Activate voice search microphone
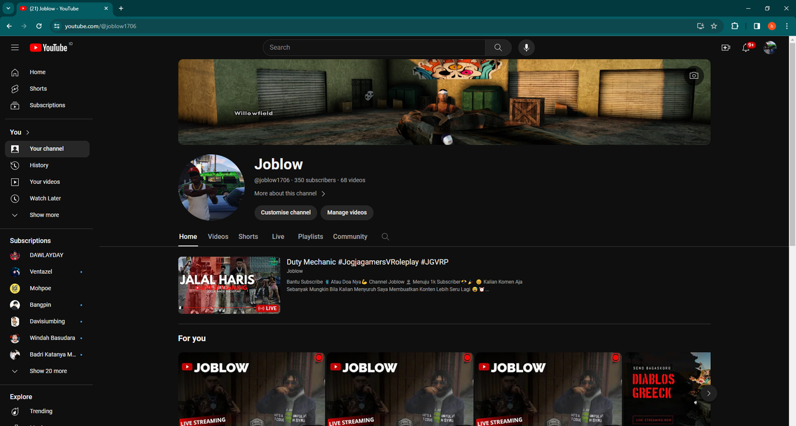 [x=526, y=47]
